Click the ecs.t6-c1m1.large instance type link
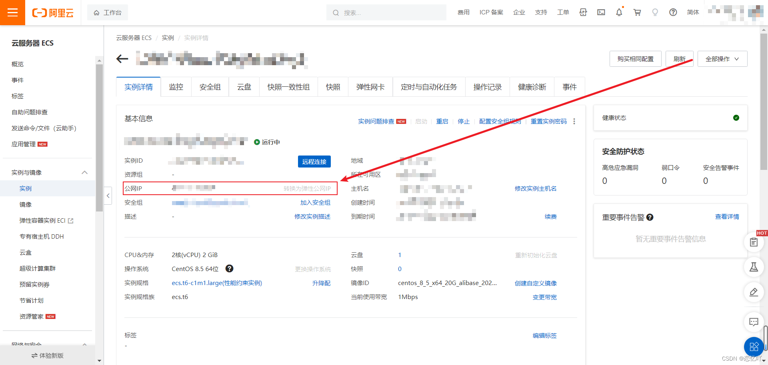 coord(217,283)
